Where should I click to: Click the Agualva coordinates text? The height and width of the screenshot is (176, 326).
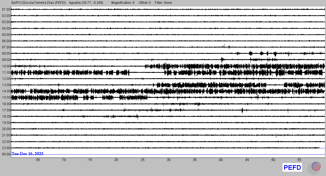(86, 3)
